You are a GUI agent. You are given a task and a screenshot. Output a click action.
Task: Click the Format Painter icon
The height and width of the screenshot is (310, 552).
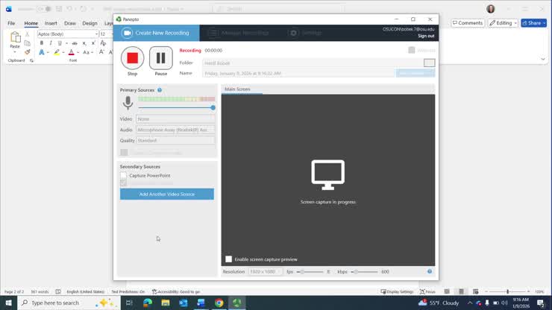pyautogui.click(x=28, y=52)
